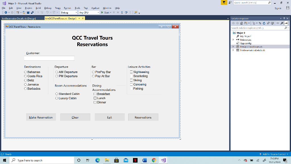Check the Breakfast checkbox
This screenshot has height=164, width=291.
click(x=95, y=94)
